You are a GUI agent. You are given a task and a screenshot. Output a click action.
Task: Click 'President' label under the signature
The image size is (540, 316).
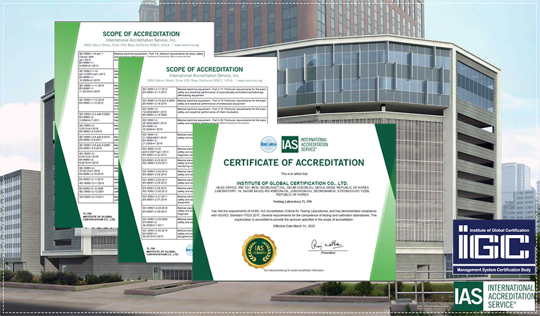coord(328,253)
